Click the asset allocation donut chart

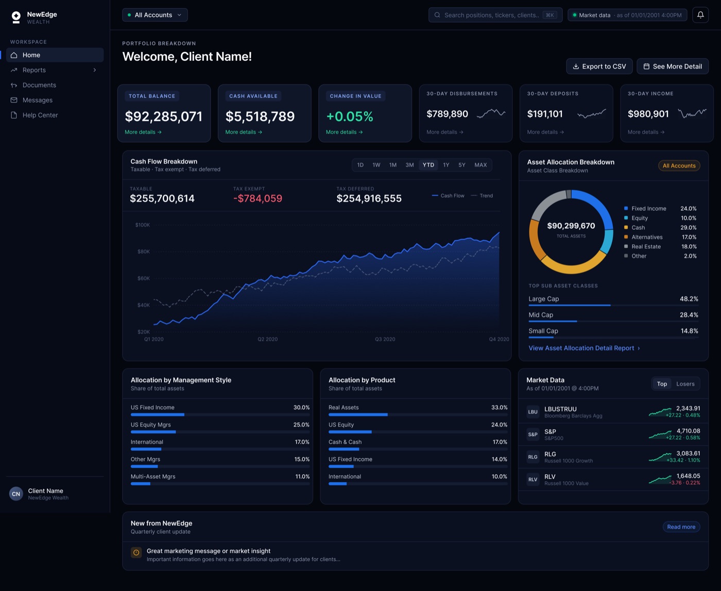[571, 232]
